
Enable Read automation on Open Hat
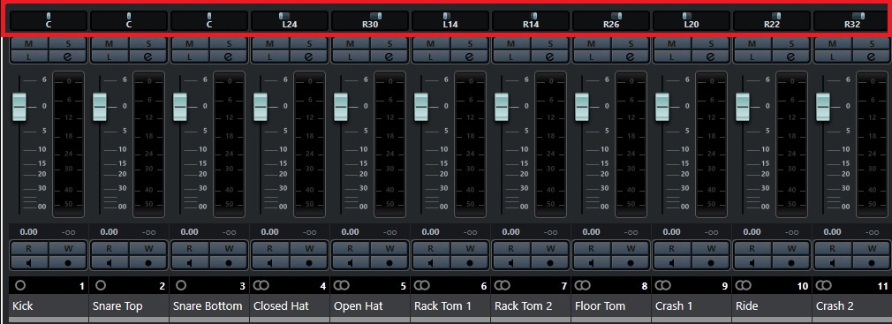351,248
